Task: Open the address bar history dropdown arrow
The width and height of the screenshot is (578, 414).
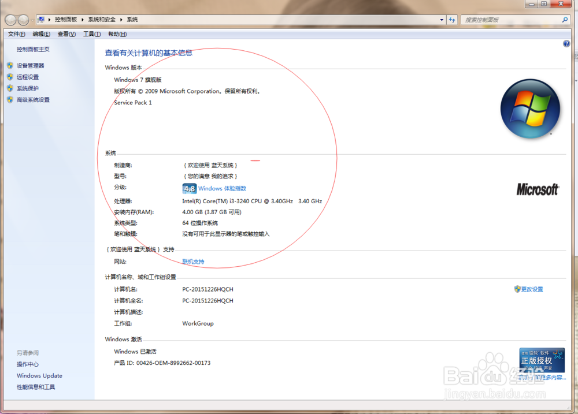Action: click(x=442, y=20)
